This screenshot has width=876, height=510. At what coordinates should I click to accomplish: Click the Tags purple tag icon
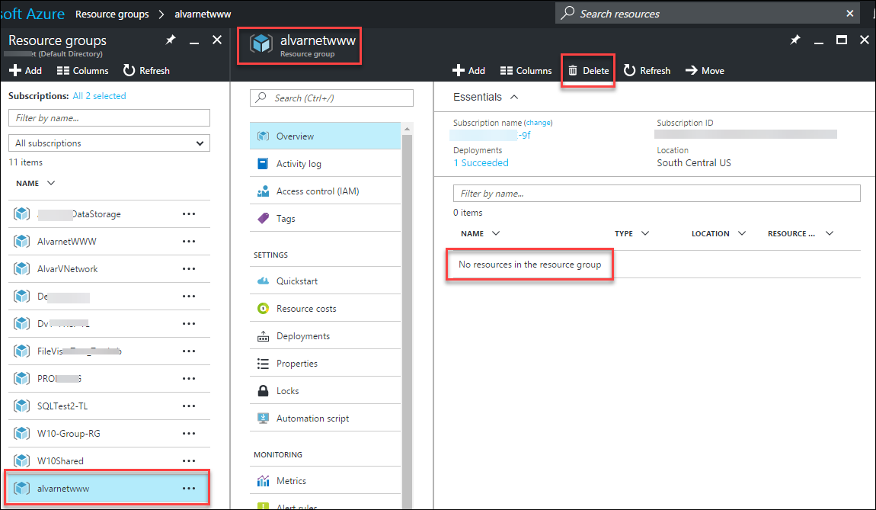click(263, 218)
